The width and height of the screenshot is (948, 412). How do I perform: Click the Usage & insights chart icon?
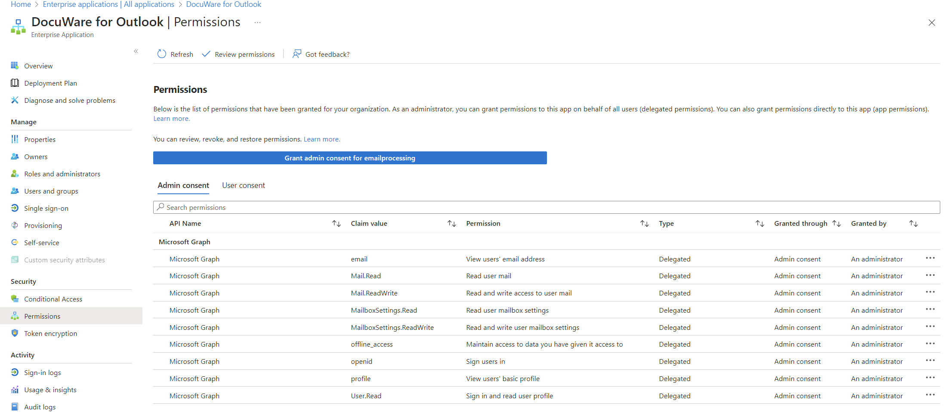[x=15, y=389]
